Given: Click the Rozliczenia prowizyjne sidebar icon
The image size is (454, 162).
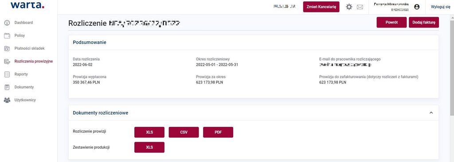Looking at the screenshot, I should [x=7, y=61].
